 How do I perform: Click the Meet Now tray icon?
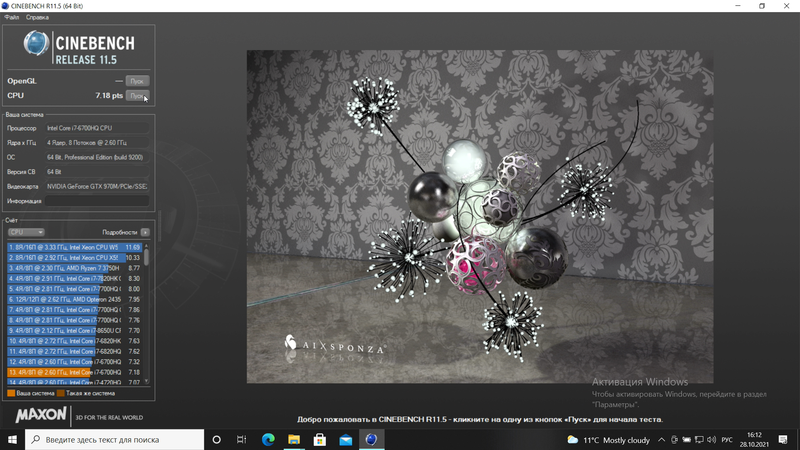point(674,440)
